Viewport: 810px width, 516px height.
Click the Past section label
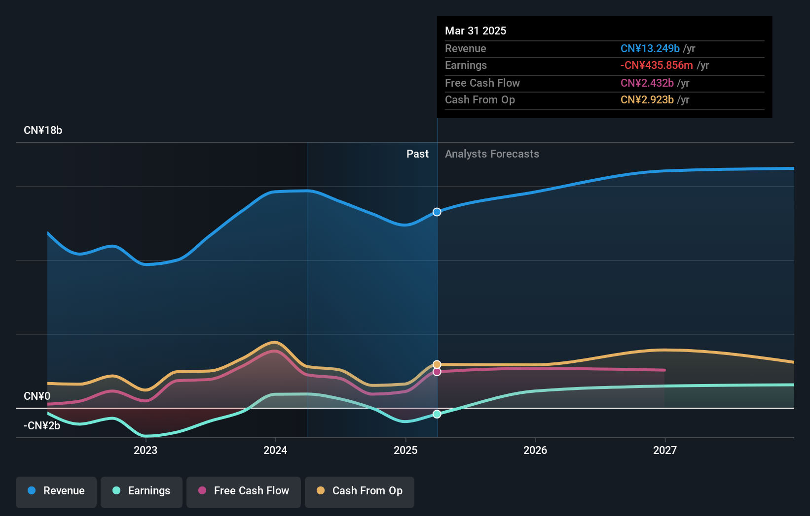(417, 154)
